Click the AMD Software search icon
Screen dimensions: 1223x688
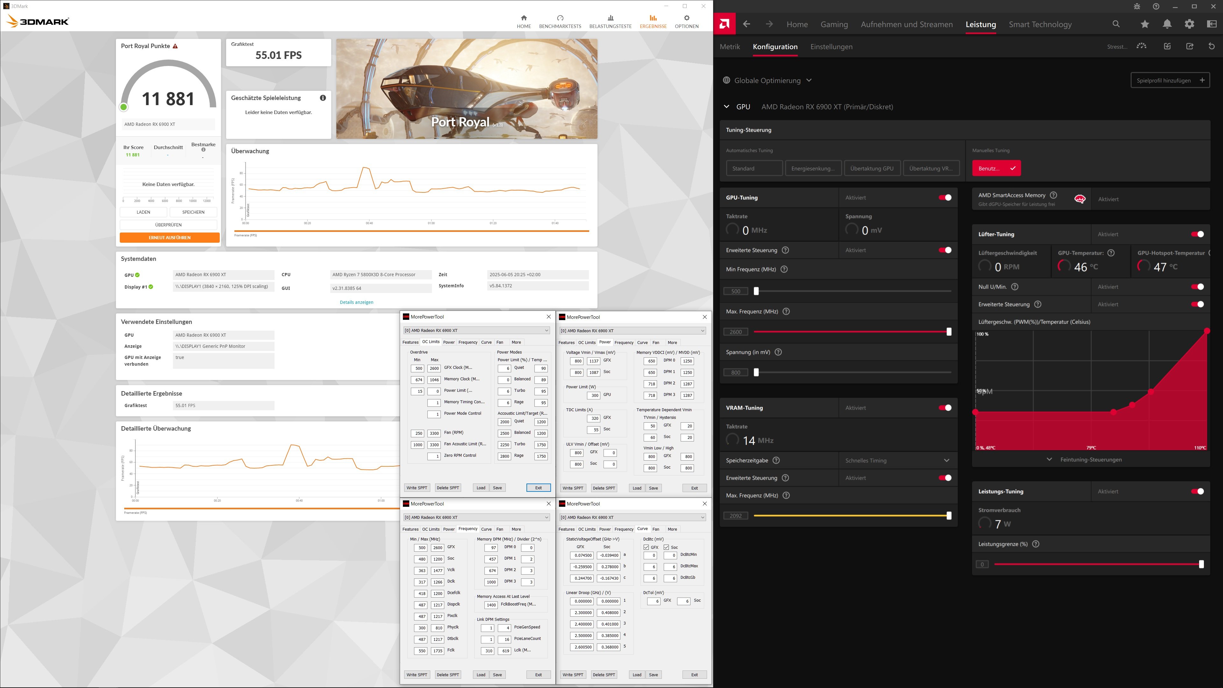pos(1116,24)
